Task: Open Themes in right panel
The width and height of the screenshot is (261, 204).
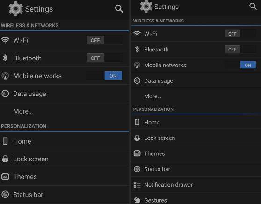Action: point(196,153)
